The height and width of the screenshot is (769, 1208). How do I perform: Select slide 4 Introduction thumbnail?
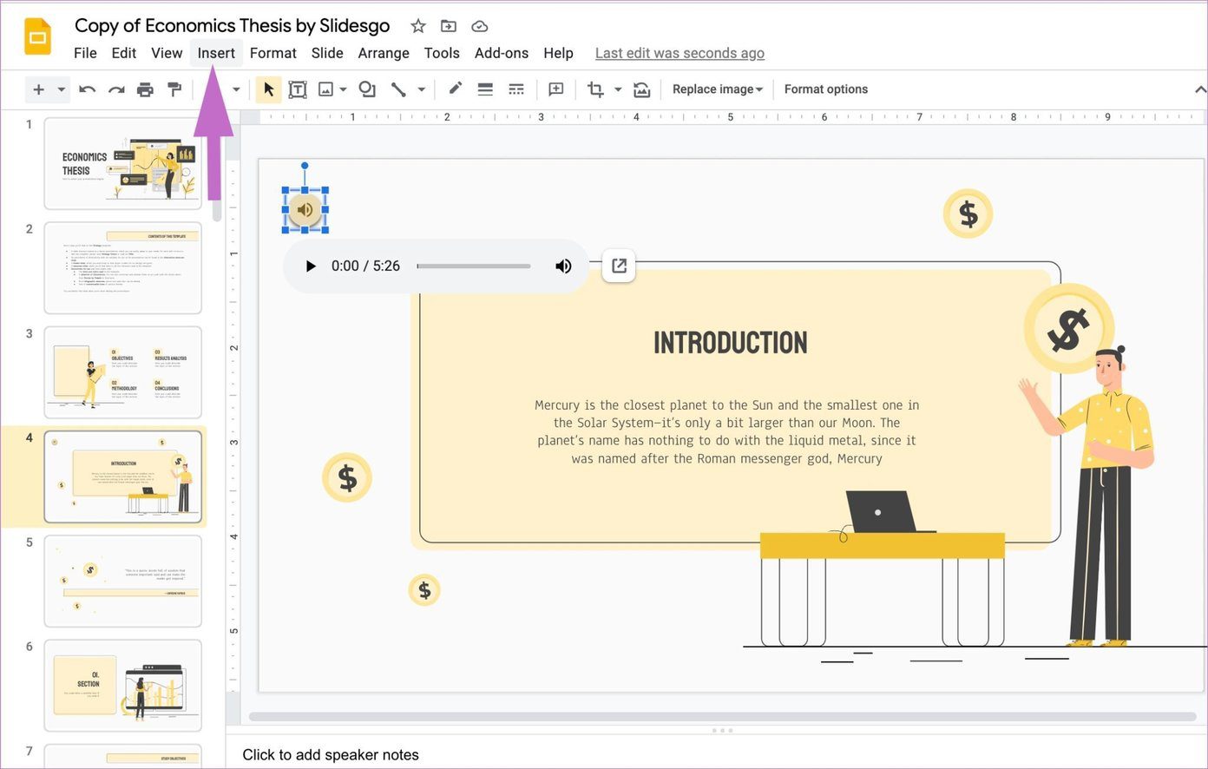(122, 477)
